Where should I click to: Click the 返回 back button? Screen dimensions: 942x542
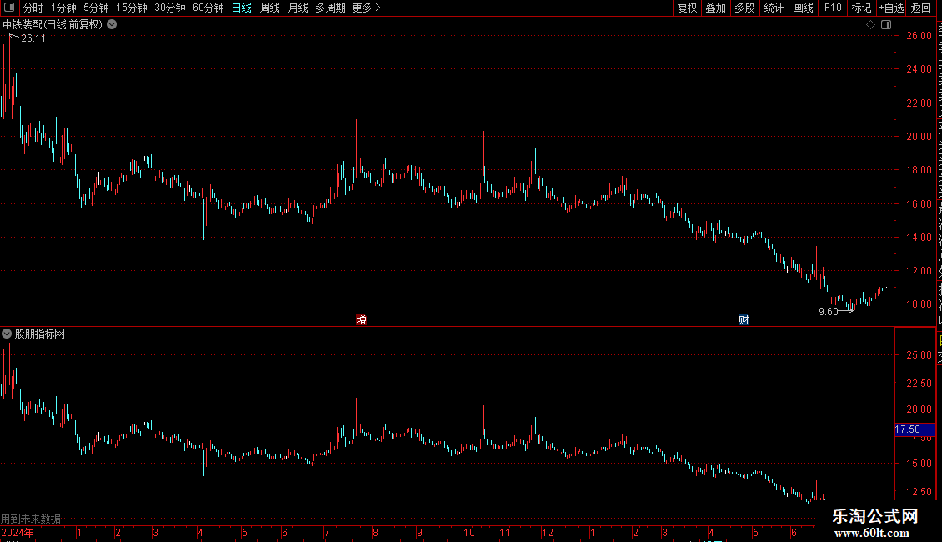[x=920, y=8]
